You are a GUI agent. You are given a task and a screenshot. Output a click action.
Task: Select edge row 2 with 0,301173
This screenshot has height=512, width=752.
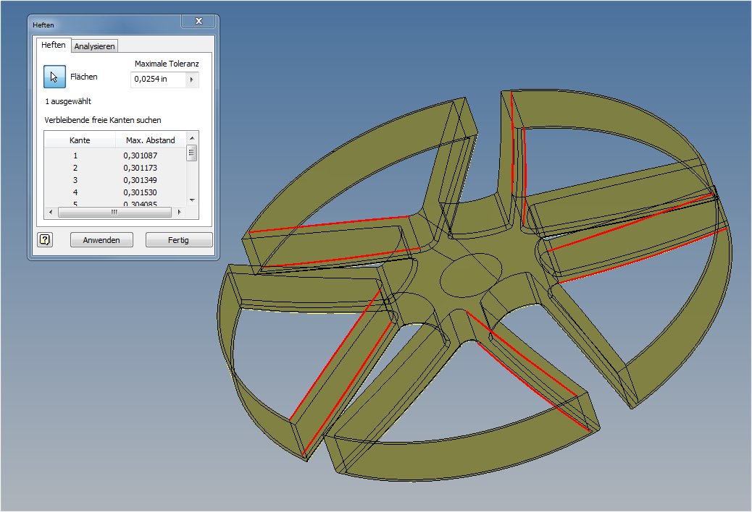[115, 168]
